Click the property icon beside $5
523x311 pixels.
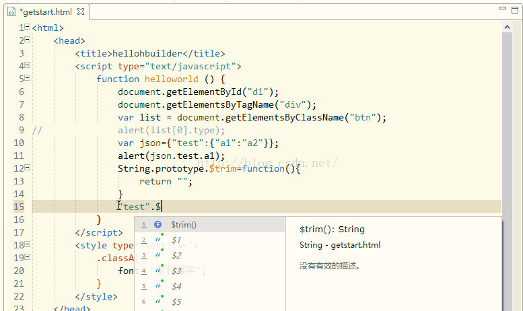[159, 300]
